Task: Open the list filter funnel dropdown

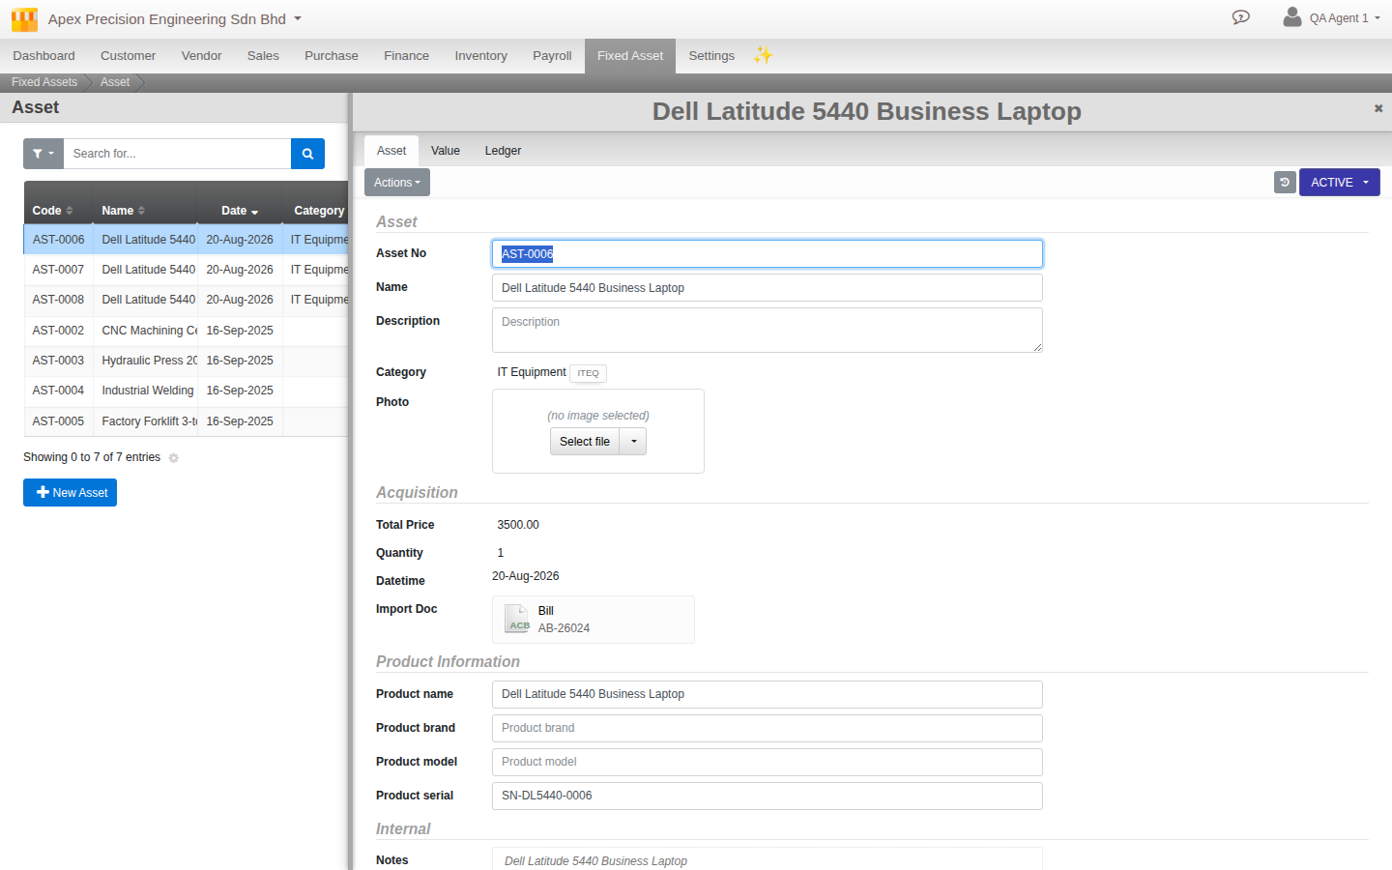Action: pyautogui.click(x=43, y=154)
